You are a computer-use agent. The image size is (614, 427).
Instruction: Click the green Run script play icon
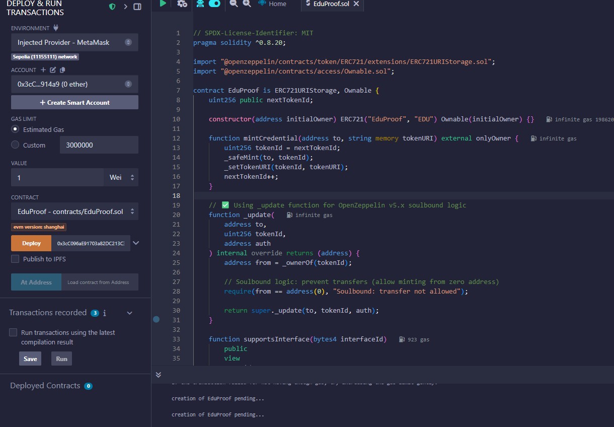tap(163, 4)
